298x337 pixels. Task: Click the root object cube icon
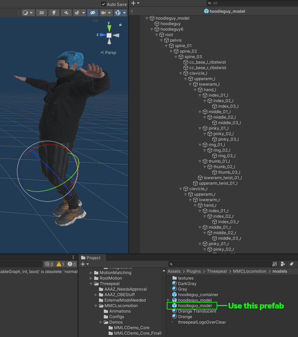162,35
